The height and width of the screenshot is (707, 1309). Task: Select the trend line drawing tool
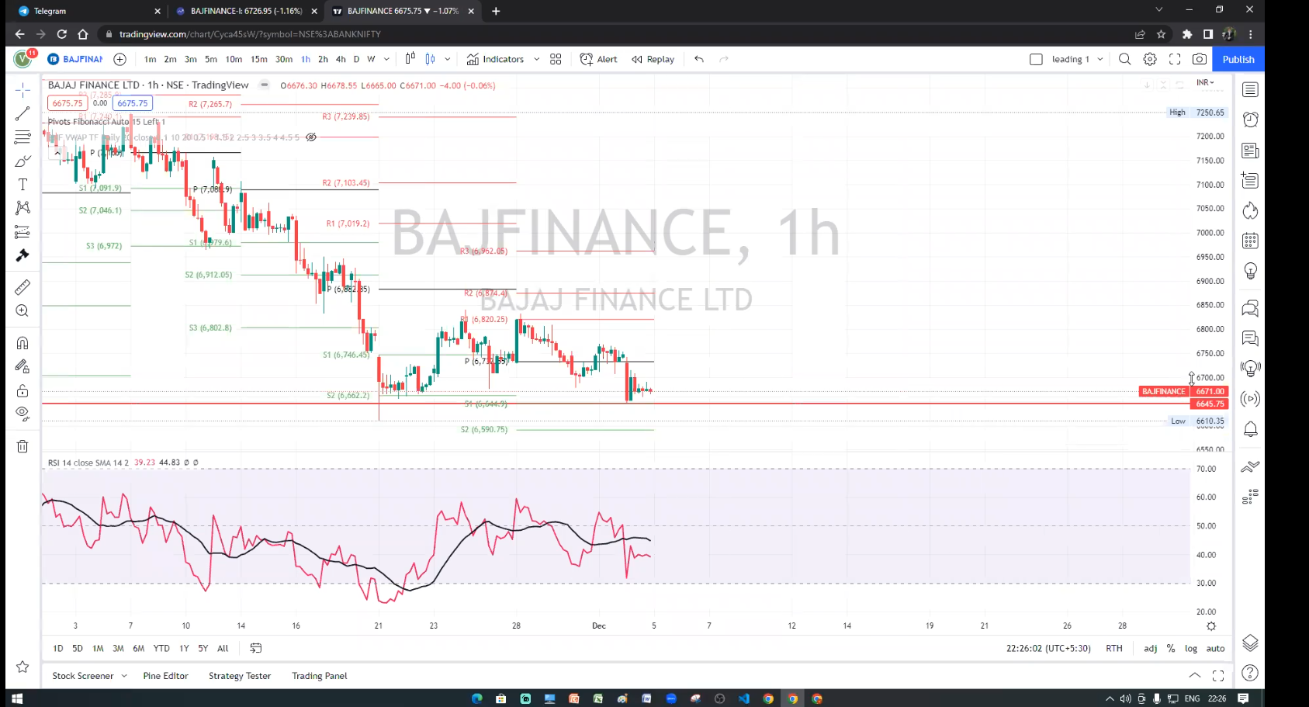pyautogui.click(x=23, y=114)
